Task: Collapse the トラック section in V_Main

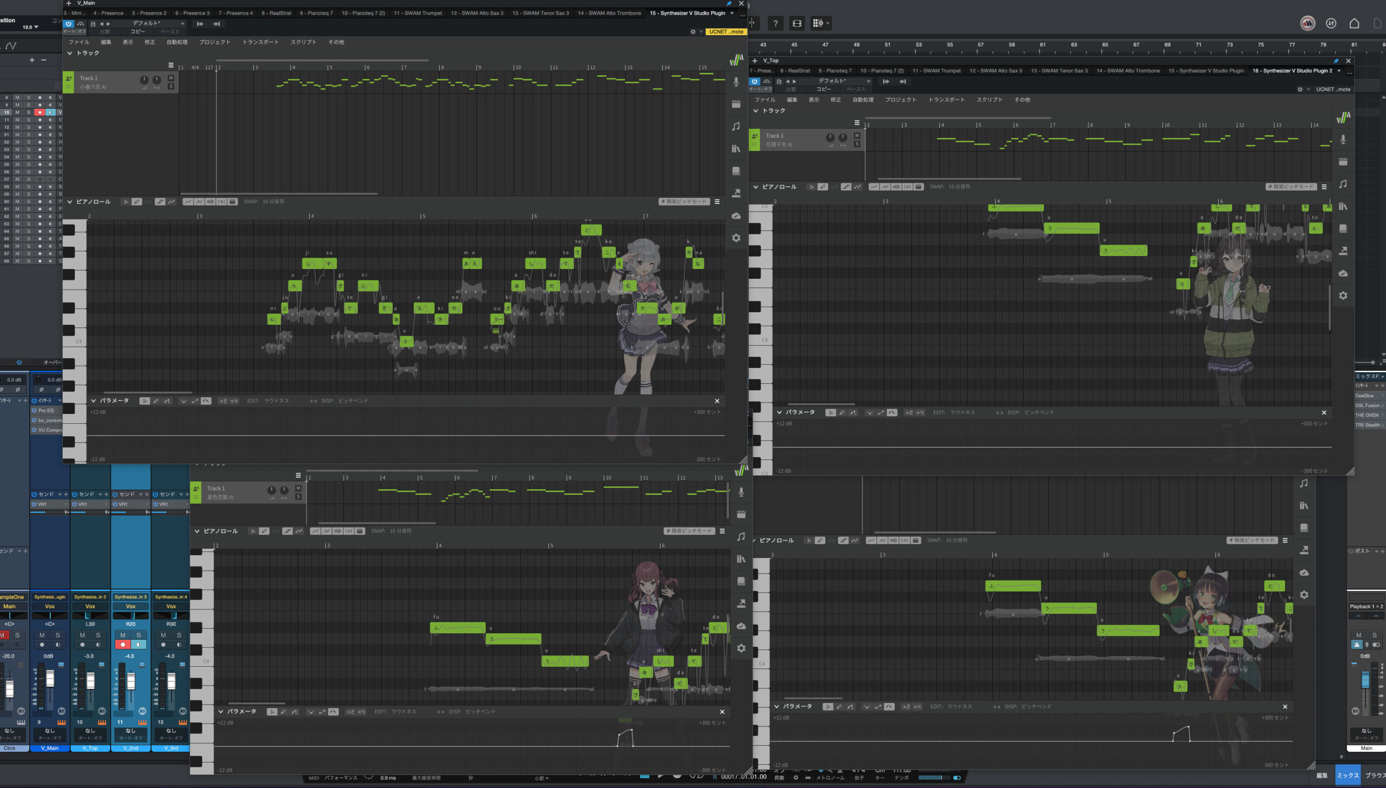Action: pyautogui.click(x=70, y=53)
